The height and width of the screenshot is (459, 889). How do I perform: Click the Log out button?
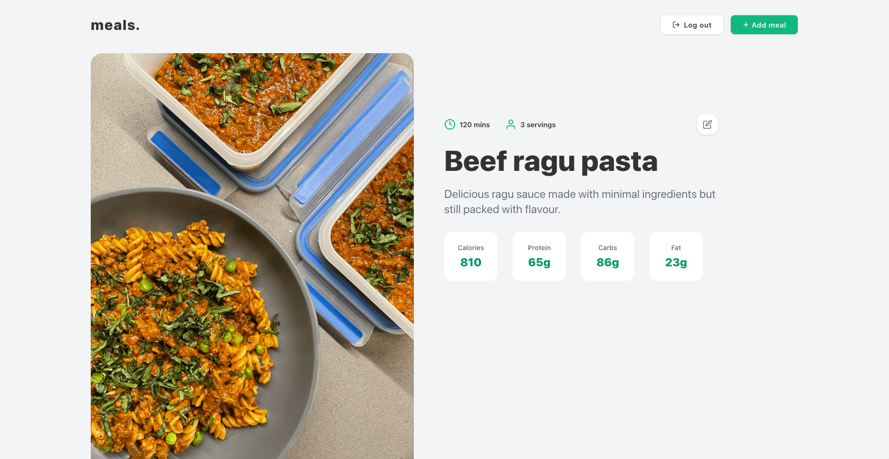[x=692, y=25]
